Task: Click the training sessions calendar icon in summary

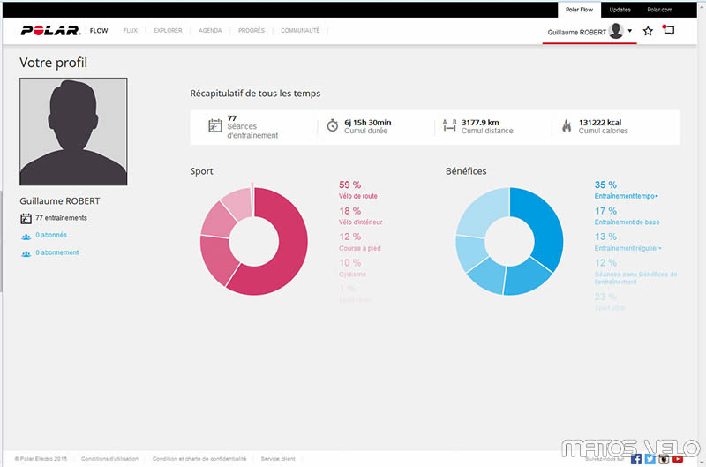Action: (215, 125)
